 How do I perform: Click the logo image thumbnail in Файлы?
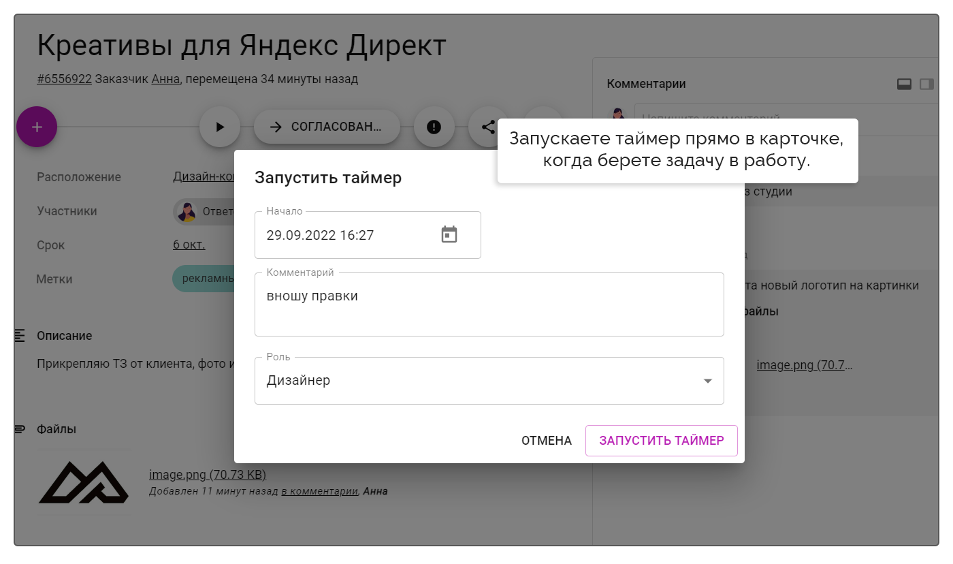(x=84, y=482)
